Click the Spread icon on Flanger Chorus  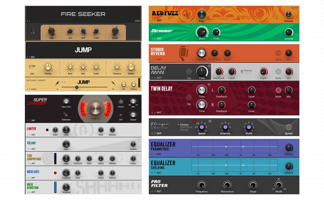pos(289,127)
